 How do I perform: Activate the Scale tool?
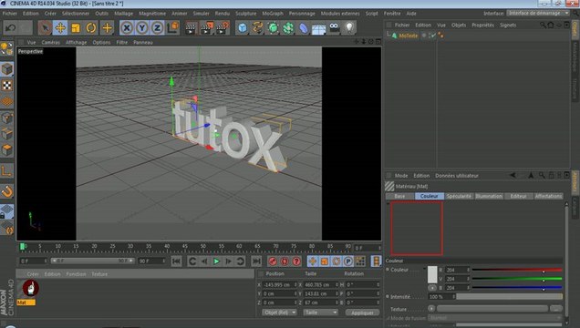pos(76,27)
